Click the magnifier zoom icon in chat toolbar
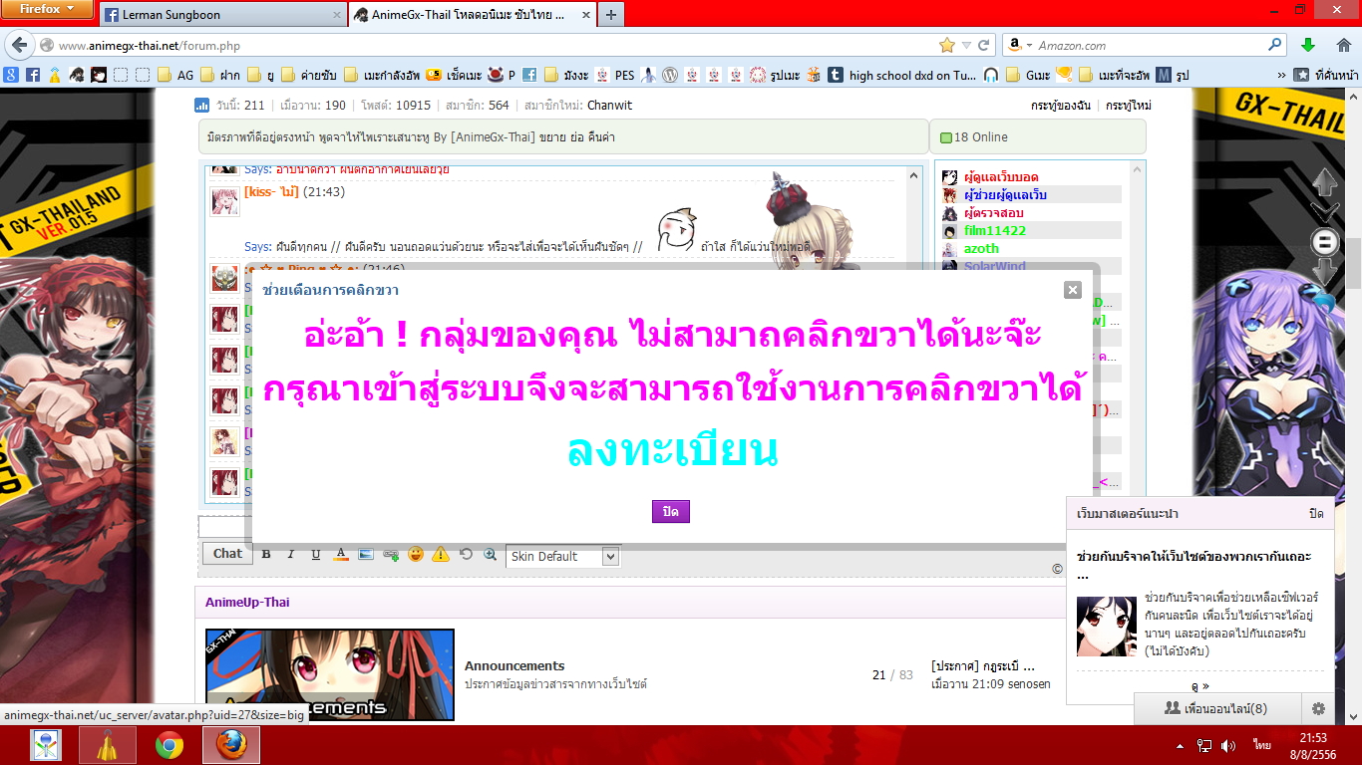Viewport: 1362px width, 765px height. click(491, 555)
